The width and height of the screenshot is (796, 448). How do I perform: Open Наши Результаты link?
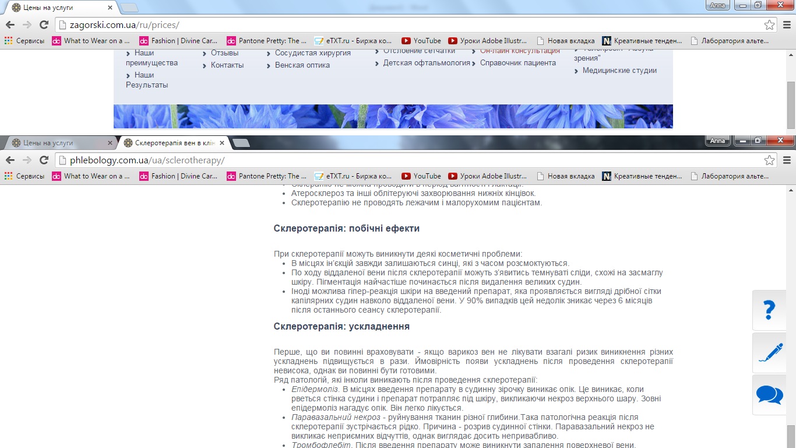(x=147, y=80)
